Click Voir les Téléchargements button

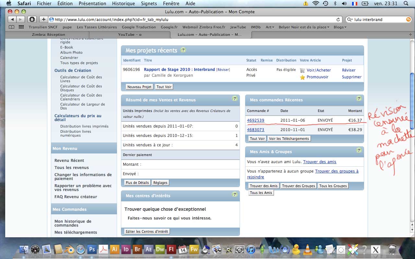pos(289,139)
